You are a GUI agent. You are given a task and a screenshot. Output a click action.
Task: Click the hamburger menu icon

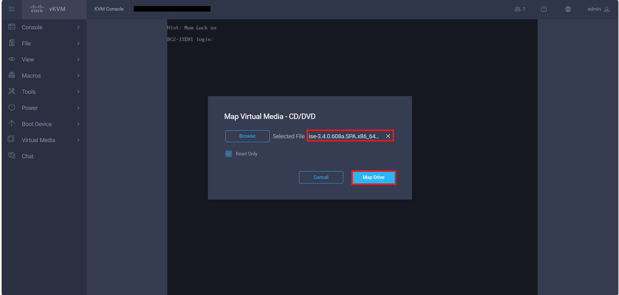tap(12, 9)
